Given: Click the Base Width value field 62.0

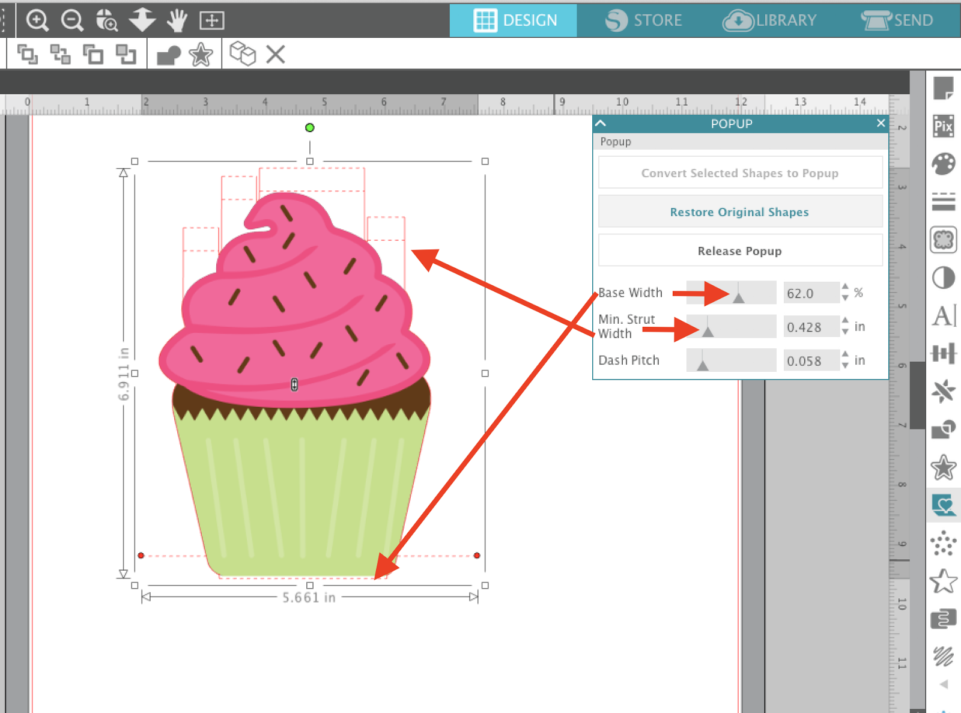Looking at the screenshot, I should coord(811,293).
